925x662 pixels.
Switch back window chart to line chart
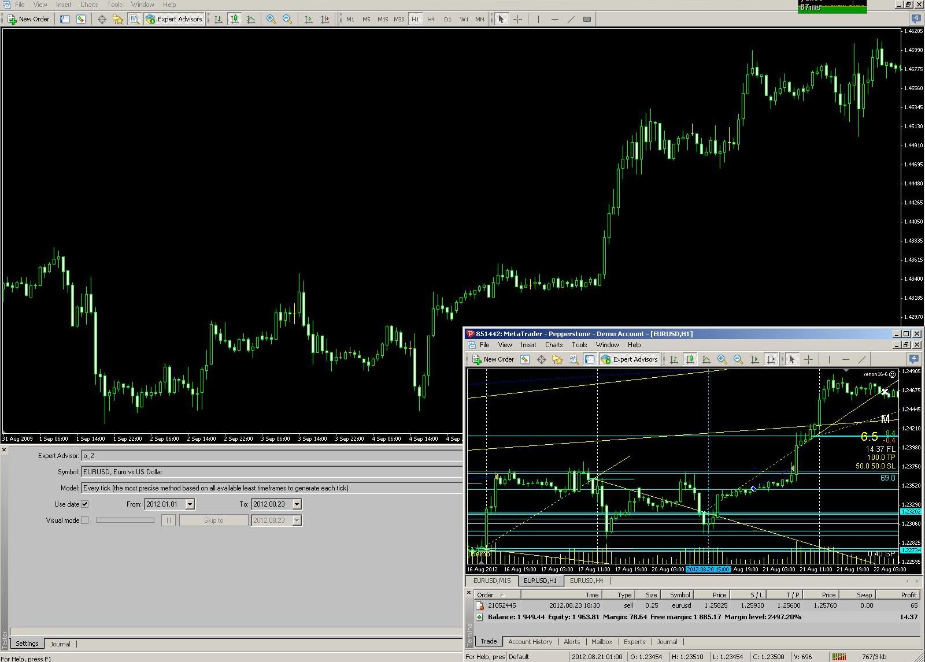(x=251, y=19)
